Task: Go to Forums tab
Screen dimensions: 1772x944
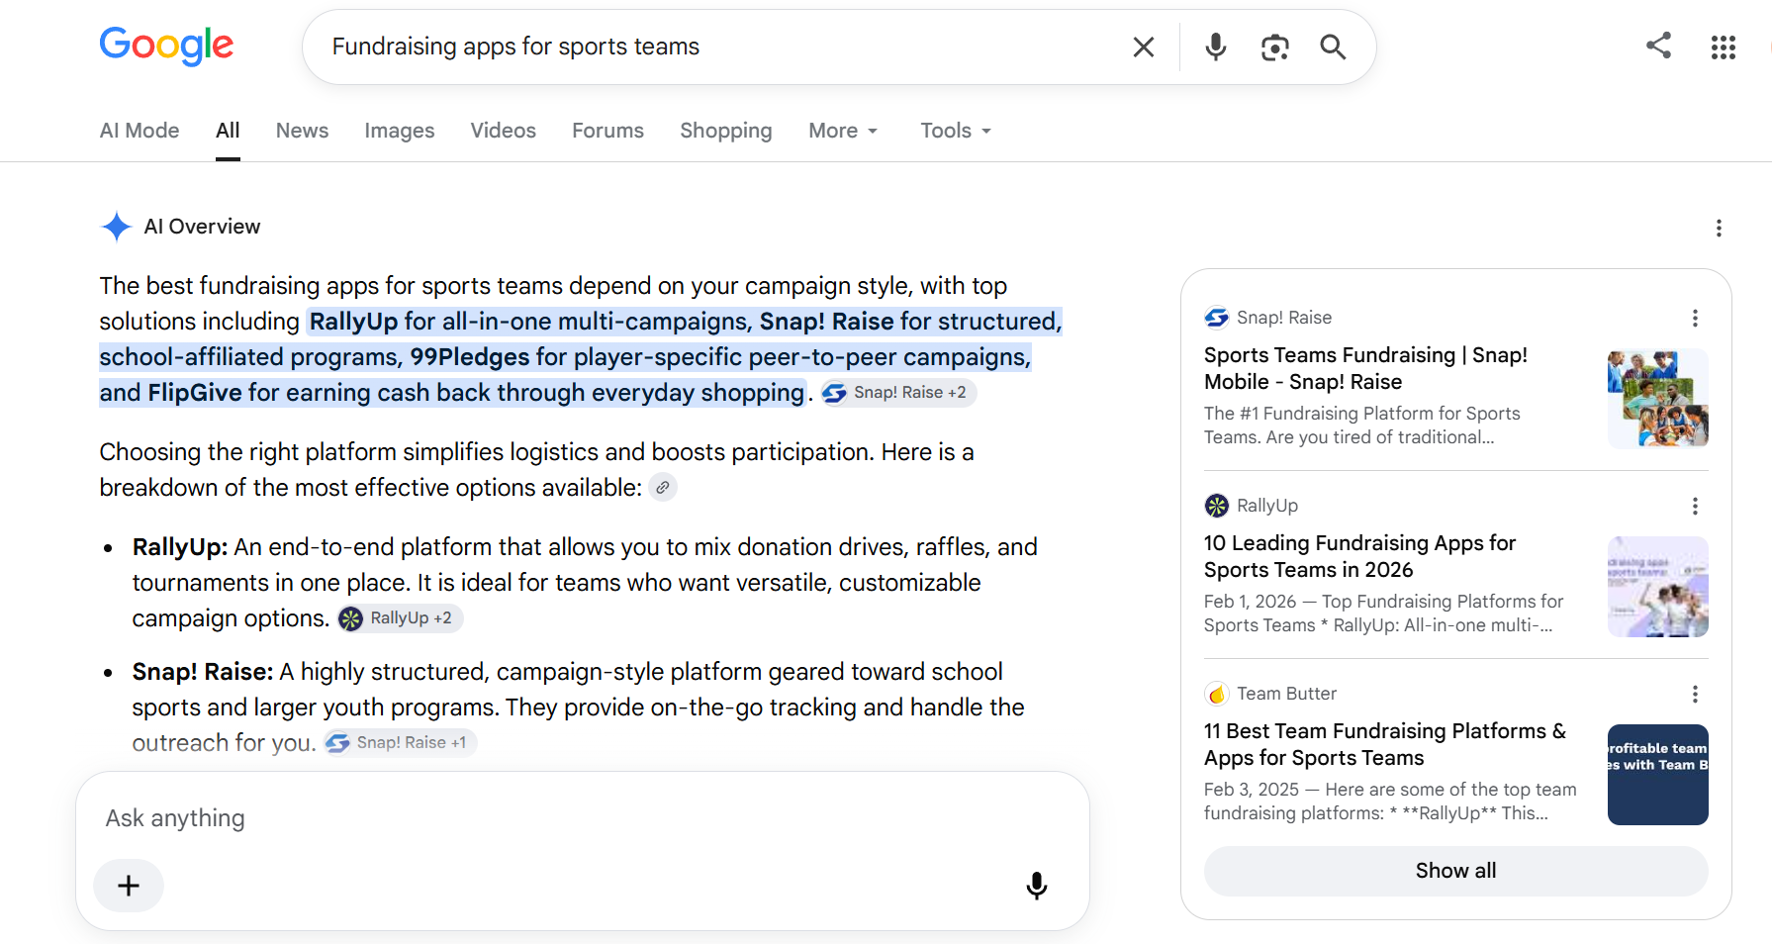Action: pos(607,131)
